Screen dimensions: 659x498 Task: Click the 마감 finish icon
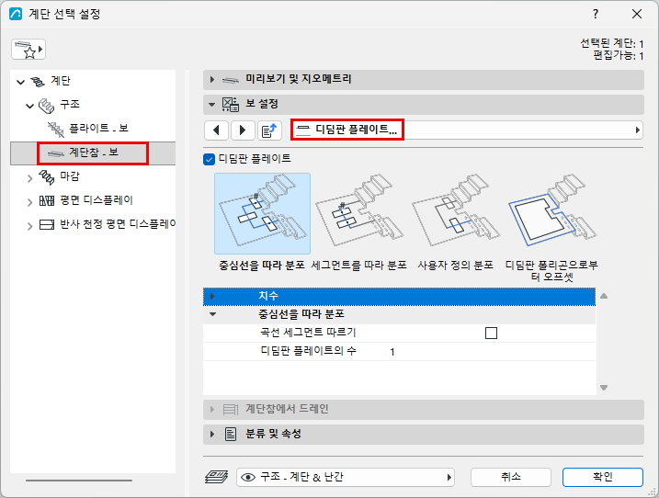pos(46,177)
